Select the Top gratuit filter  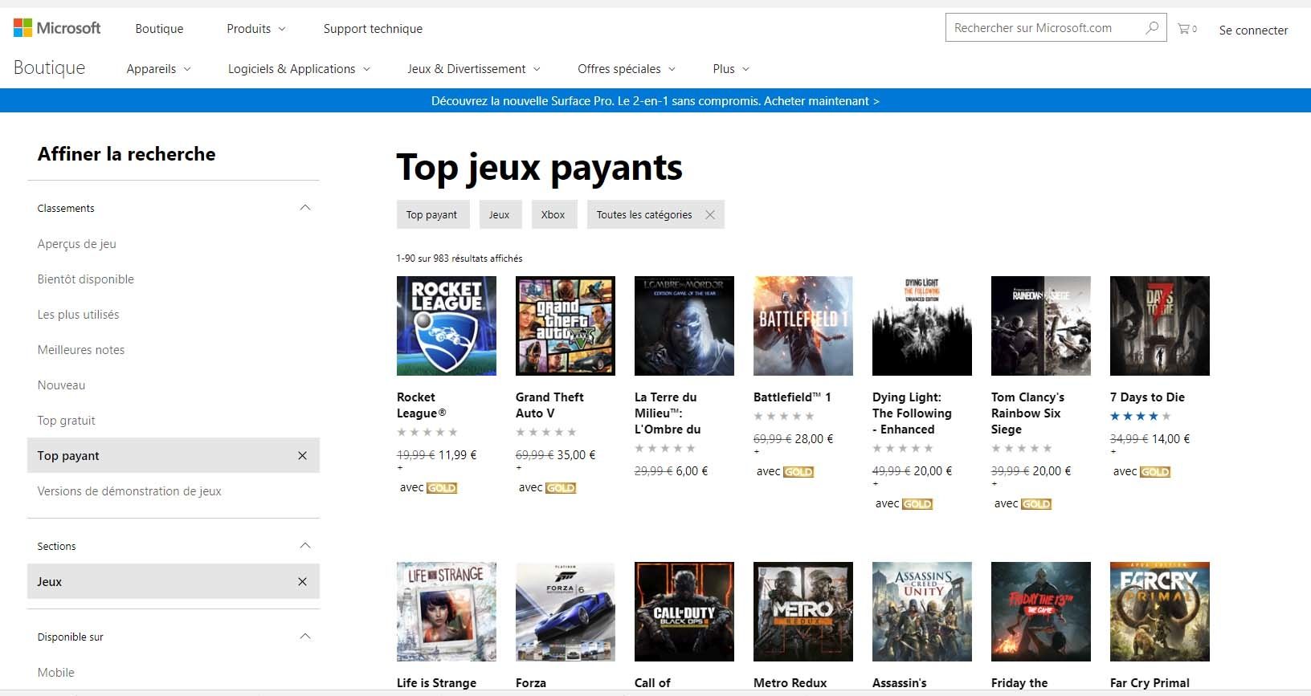coord(66,421)
